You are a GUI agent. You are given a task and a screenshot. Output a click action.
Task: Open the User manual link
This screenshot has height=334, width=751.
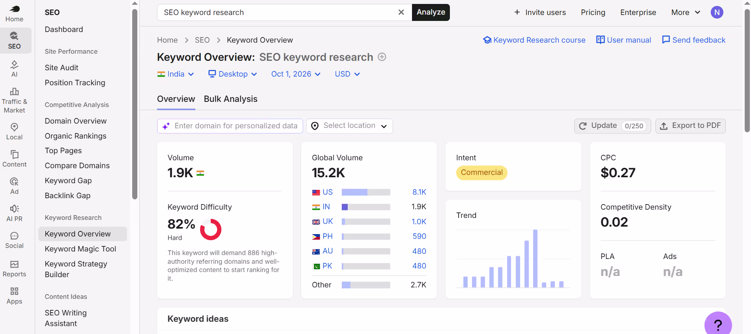tap(624, 40)
